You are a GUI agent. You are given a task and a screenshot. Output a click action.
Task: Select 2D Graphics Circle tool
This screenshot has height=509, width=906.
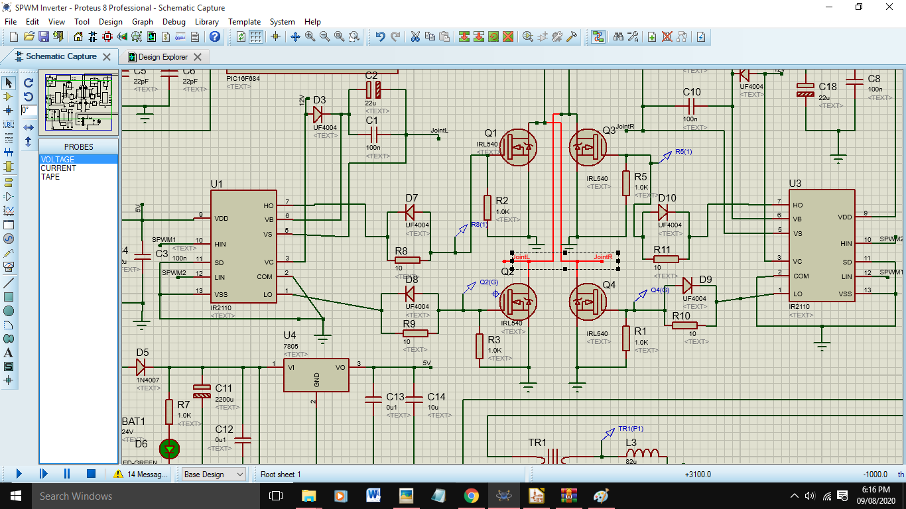(9, 310)
